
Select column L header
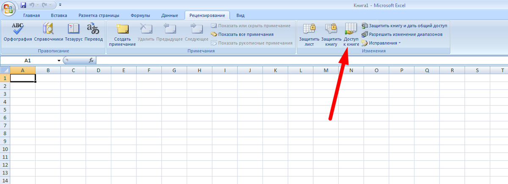301,70
